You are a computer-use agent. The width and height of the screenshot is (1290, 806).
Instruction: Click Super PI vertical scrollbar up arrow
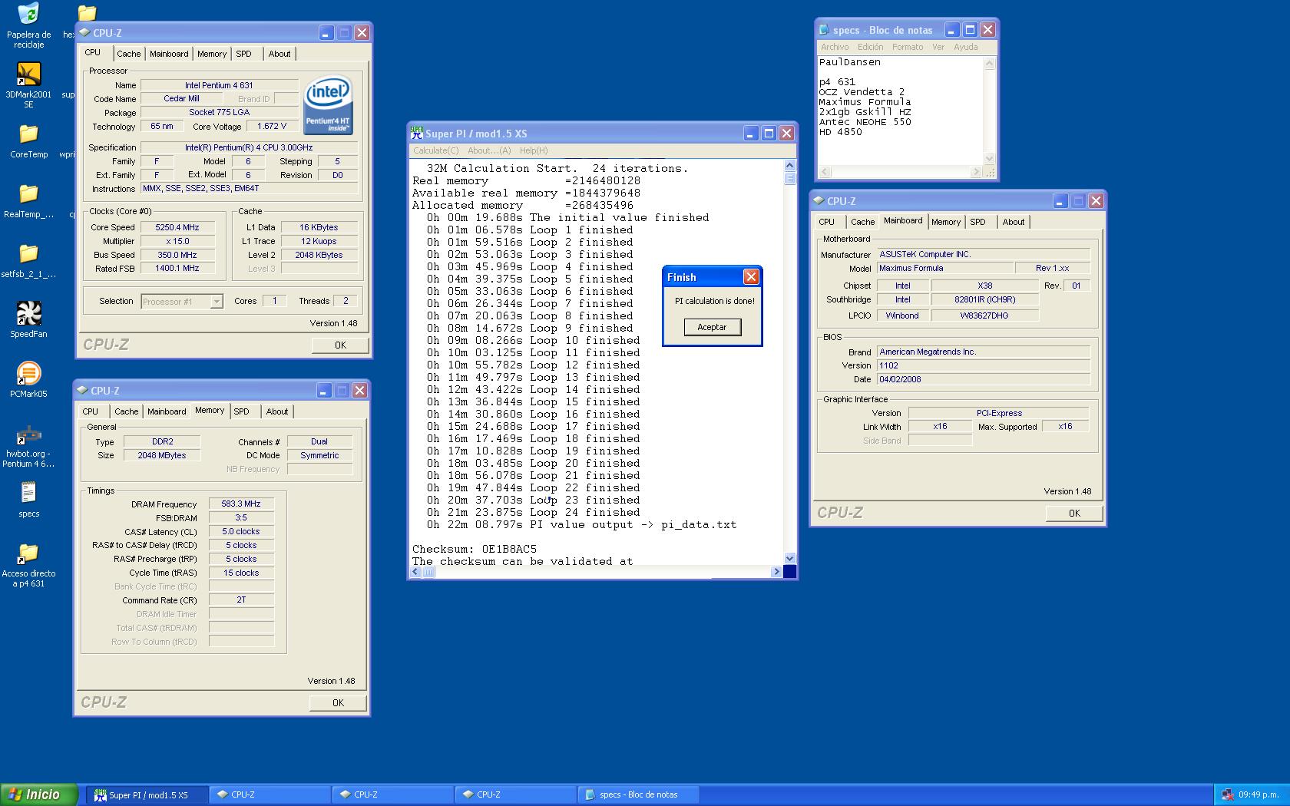(790, 165)
